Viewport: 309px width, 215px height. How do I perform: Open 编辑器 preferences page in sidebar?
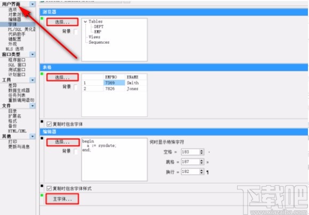coord(14,19)
